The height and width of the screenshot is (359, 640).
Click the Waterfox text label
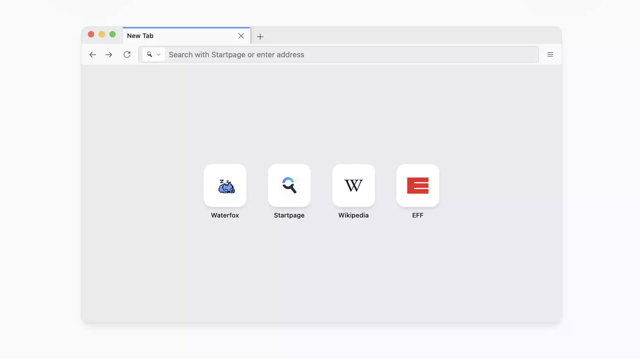click(x=225, y=215)
